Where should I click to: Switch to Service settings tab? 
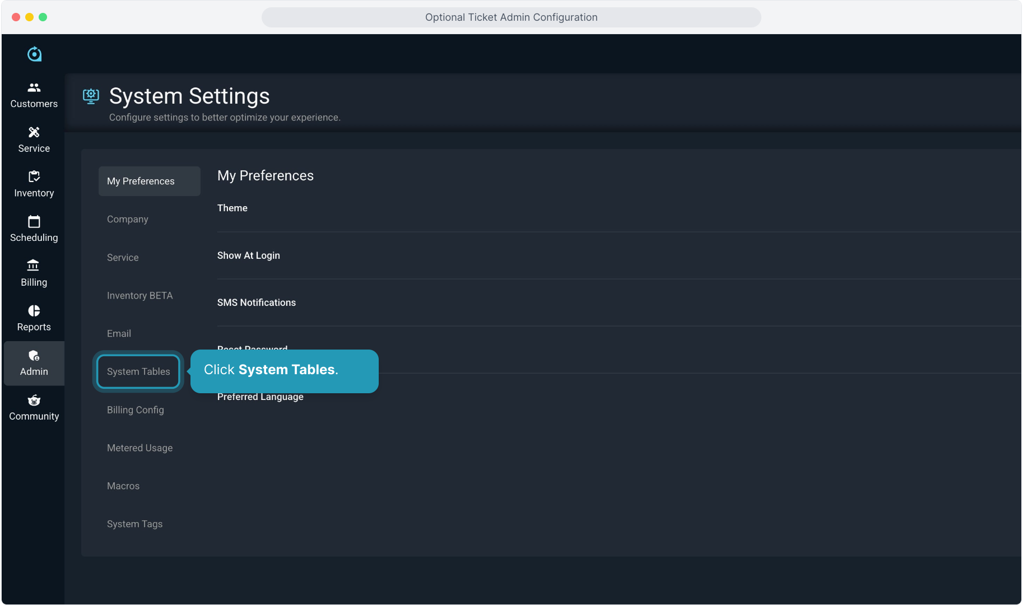pyautogui.click(x=123, y=258)
